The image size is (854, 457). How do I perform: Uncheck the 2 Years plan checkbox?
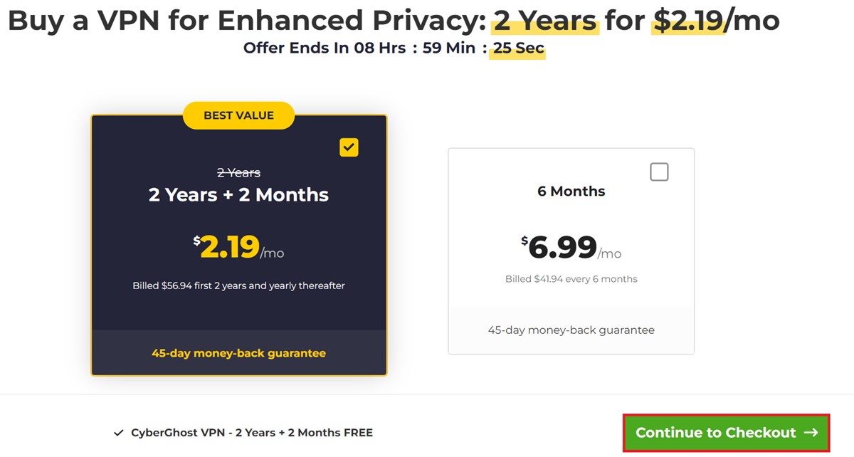point(349,147)
